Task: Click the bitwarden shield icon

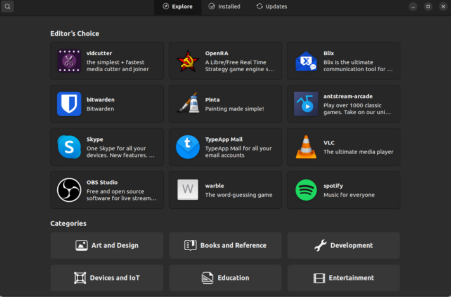Action: click(69, 104)
